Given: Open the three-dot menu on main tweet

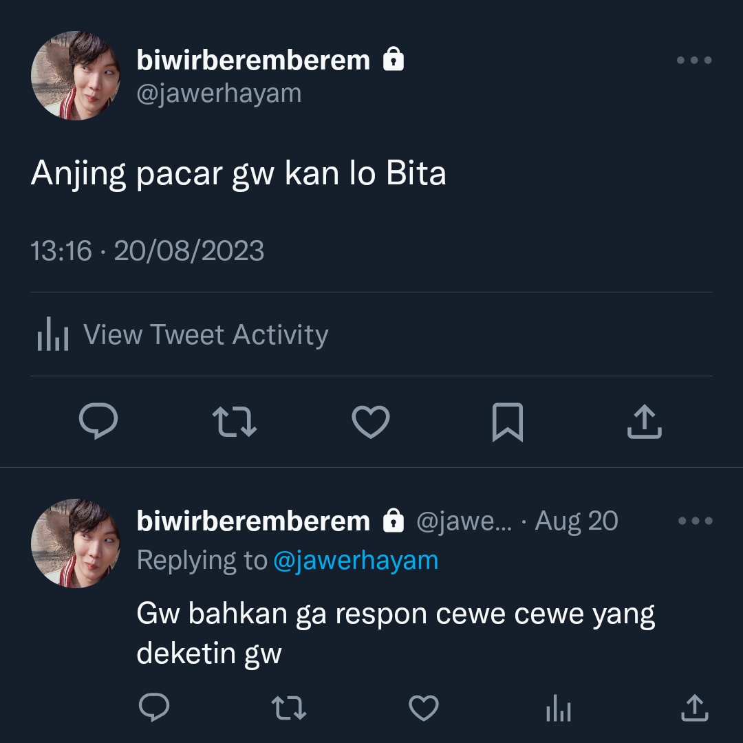Looking at the screenshot, I should 694,60.
